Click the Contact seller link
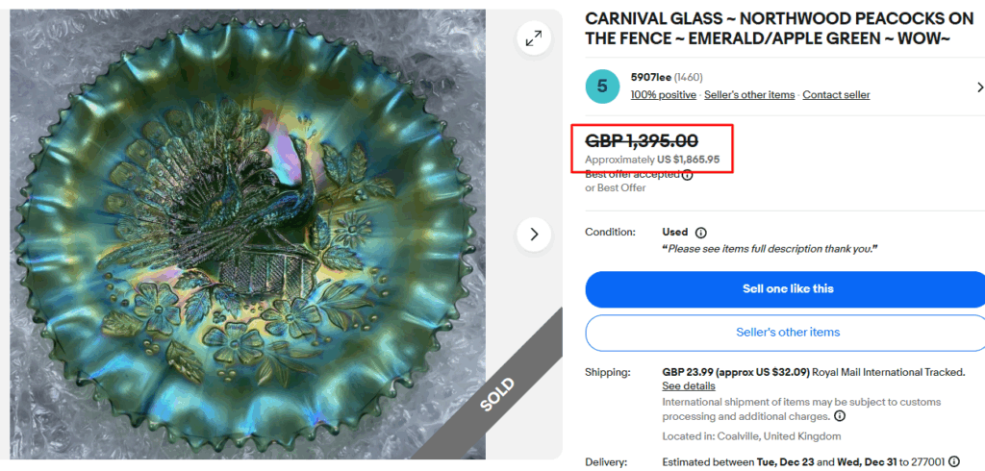 [836, 94]
